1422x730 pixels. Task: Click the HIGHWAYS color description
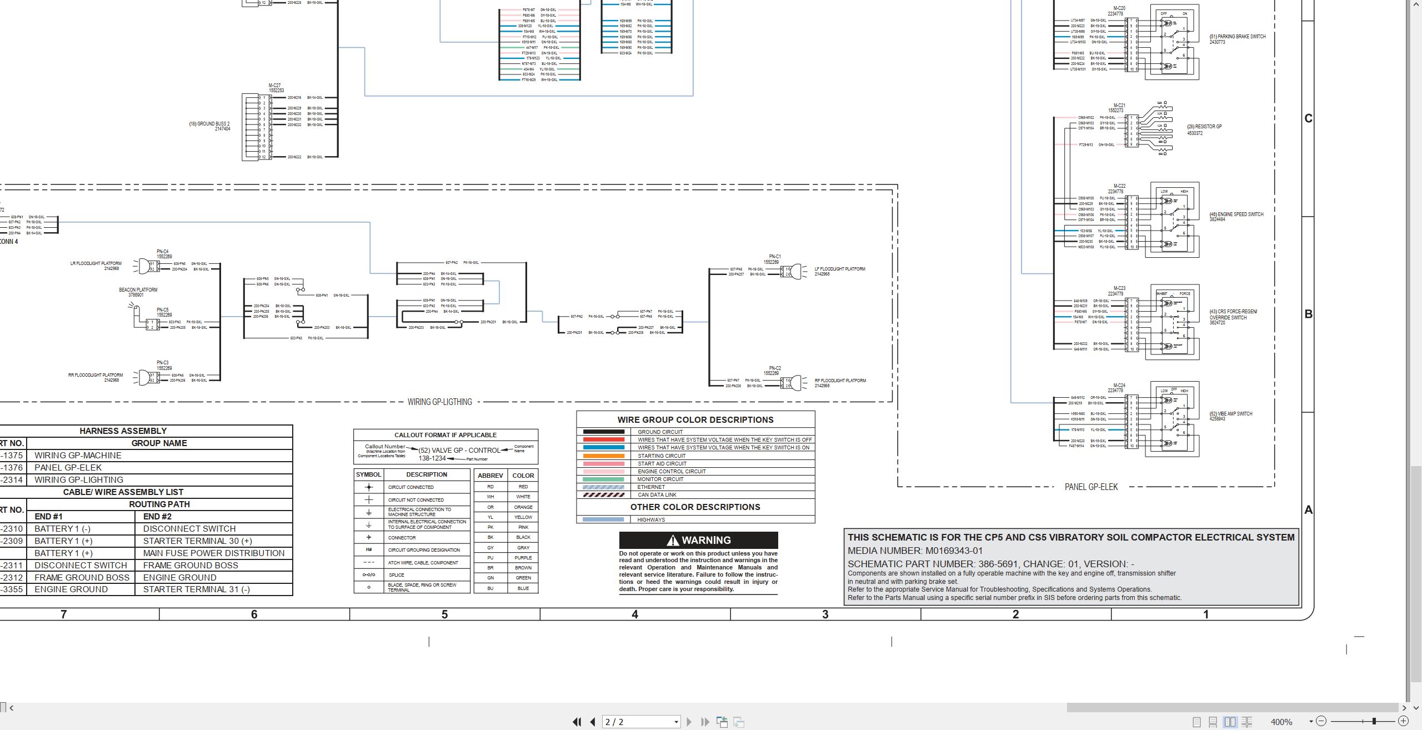651,520
